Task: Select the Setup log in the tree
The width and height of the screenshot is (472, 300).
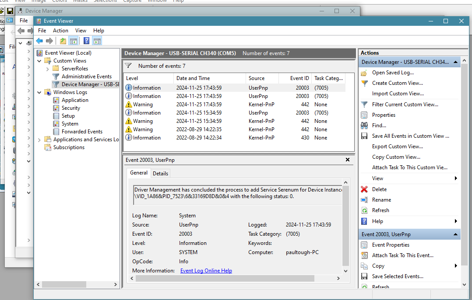Action: [68, 116]
